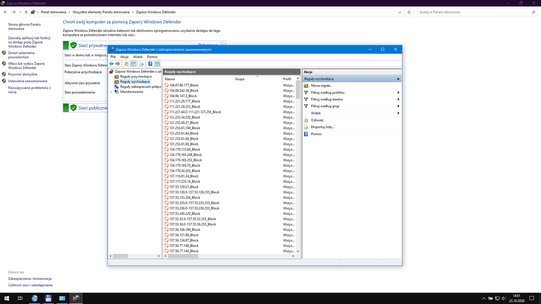Show hidden icons arrow in system tray
The image size is (541, 304).
tap(483, 298)
